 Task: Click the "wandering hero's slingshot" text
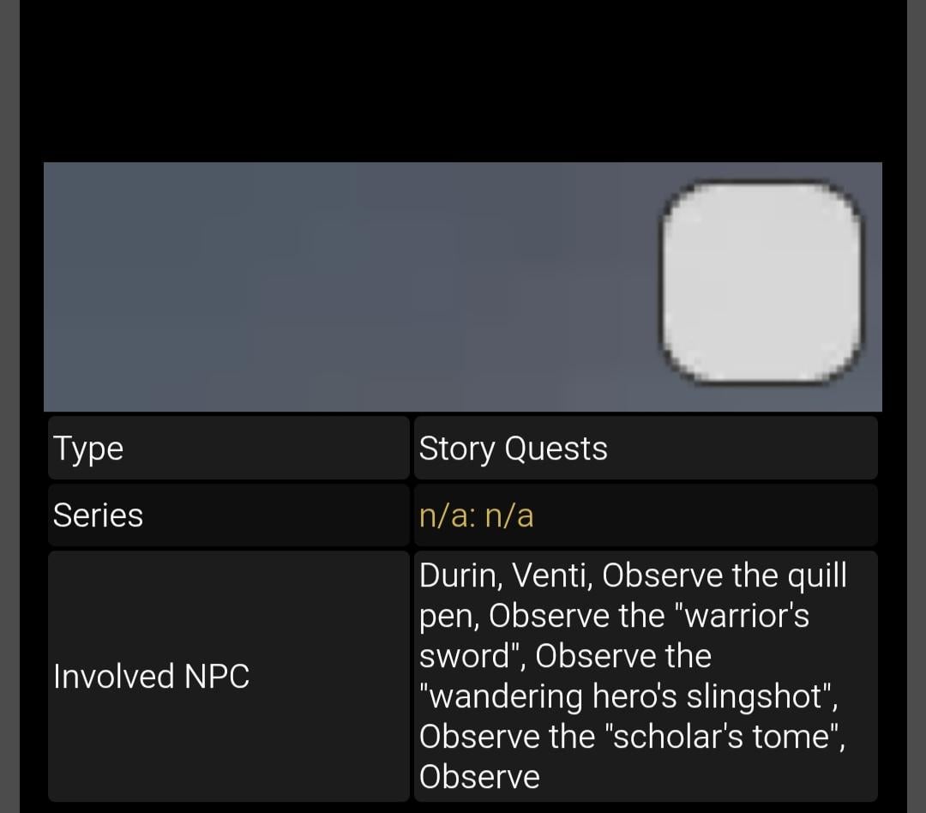click(628, 696)
